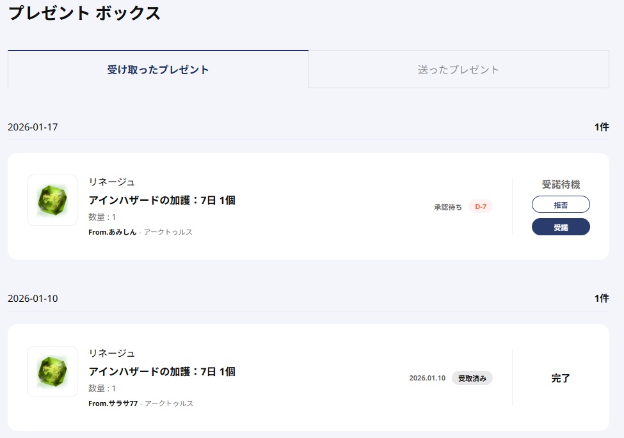
Task: Click the プレゼント ボックス page title
Action: click(84, 13)
